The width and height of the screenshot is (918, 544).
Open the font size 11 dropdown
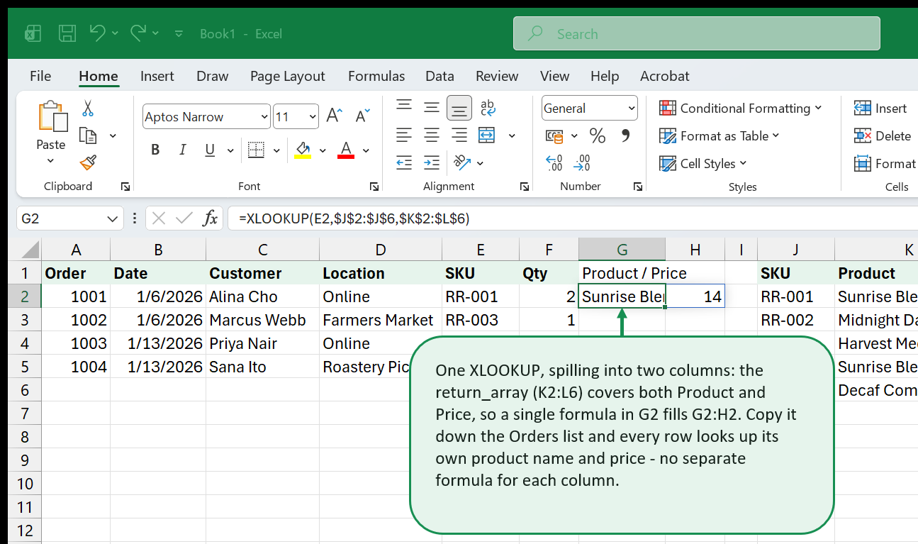313,117
